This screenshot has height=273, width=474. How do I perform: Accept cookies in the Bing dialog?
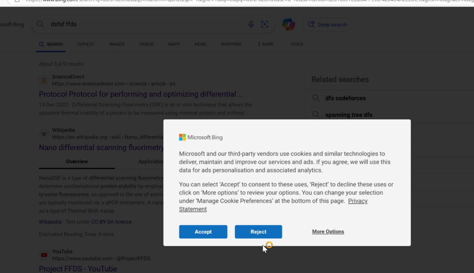pyautogui.click(x=203, y=232)
